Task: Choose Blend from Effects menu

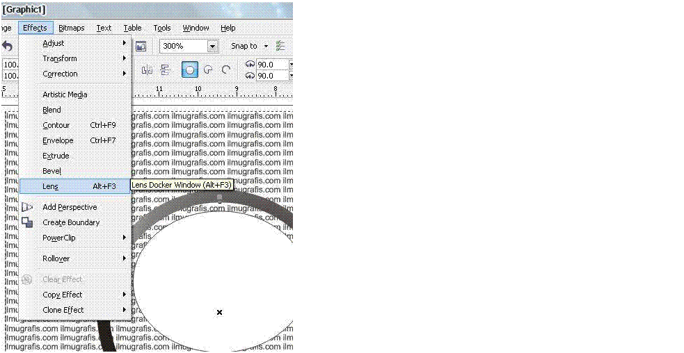Action: pos(74,110)
